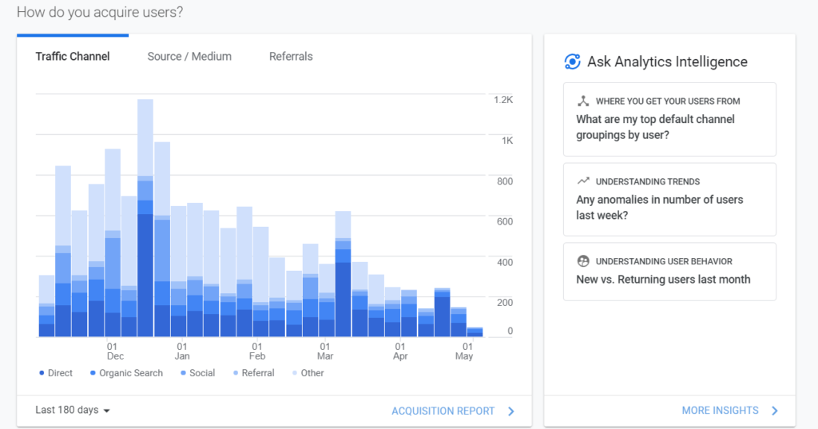
Task: Click the Understanding Trends arrow icon
Action: 583,181
